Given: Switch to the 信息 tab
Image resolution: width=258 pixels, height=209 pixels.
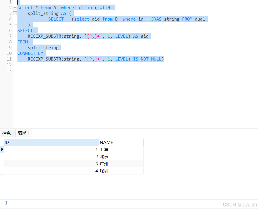Looking at the screenshot, I should [7, 133].
